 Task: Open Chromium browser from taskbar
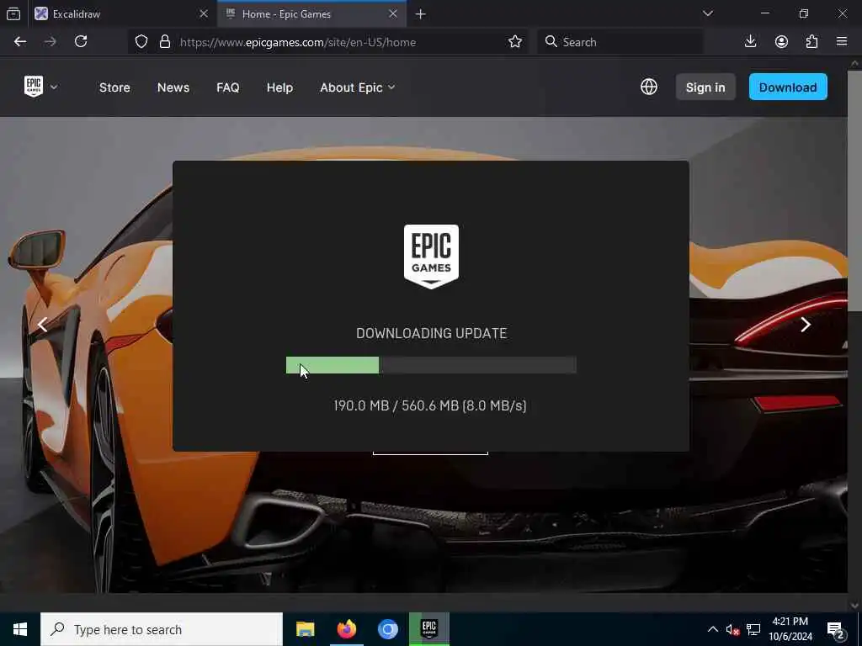(387, 629)
